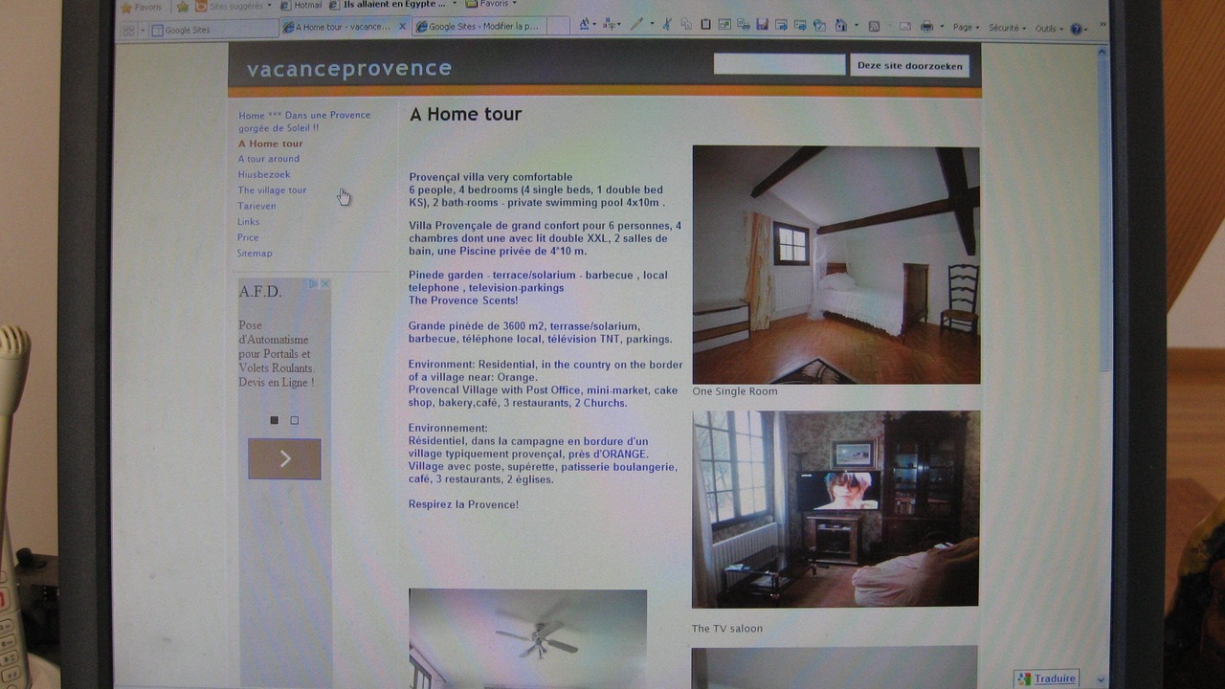Select the second ad pagination dot
The height and width of the screenshot is (689, 1225).
point(294,420)
